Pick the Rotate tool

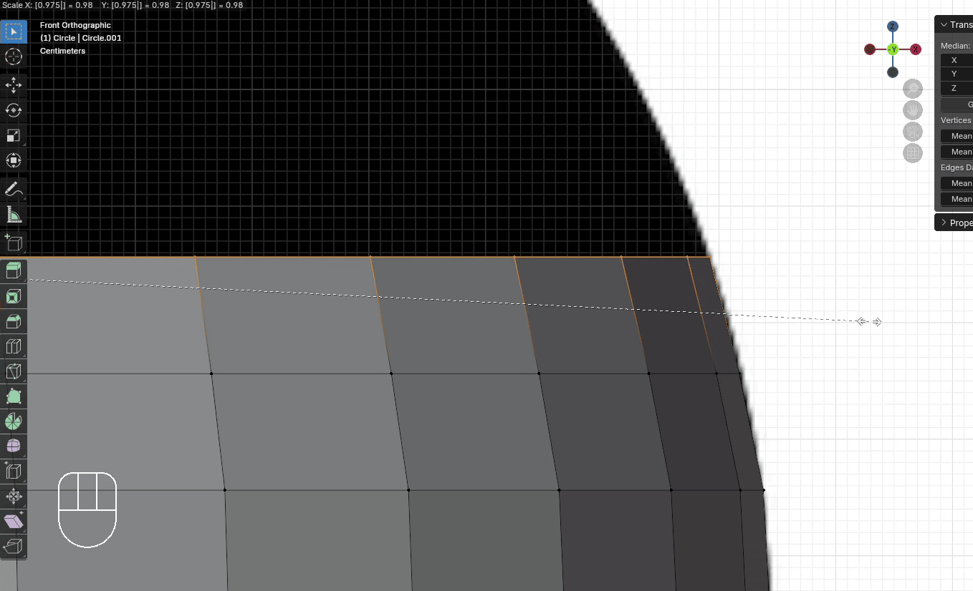click(x=14, y=110)
